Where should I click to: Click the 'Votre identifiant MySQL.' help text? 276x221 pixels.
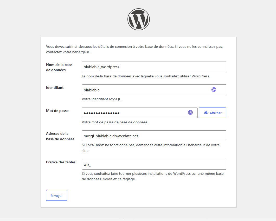[x=101, y=99]
